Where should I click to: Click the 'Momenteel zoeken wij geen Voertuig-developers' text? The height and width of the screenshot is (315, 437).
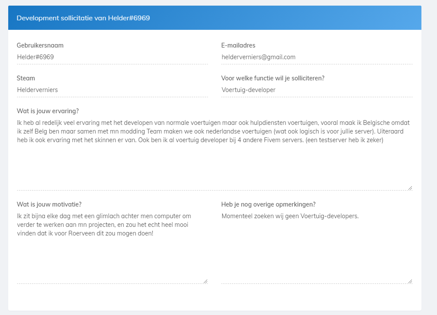click(x=290, y=216)
